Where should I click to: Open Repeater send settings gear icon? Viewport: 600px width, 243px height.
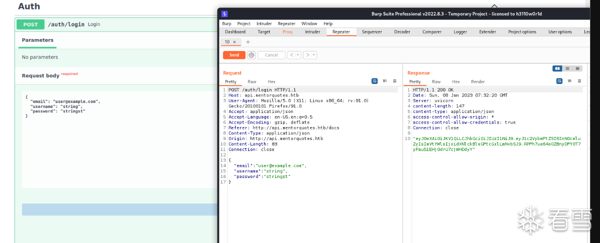point(251,55)
